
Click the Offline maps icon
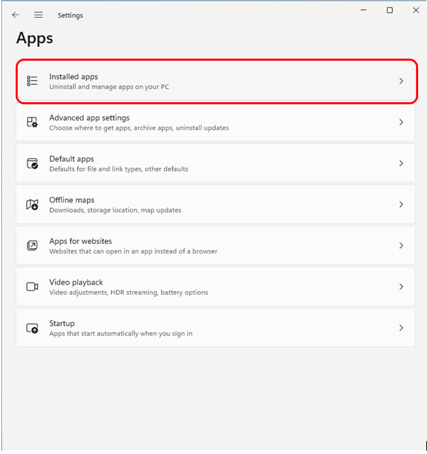[32, 205]
